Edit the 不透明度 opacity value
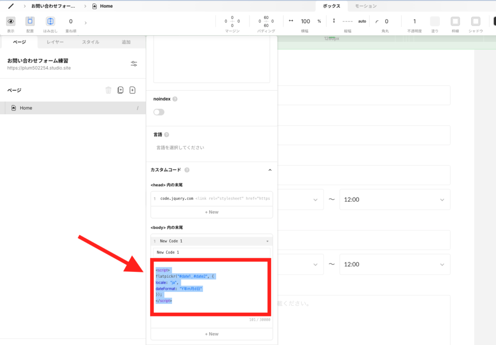 pos(415,21)
